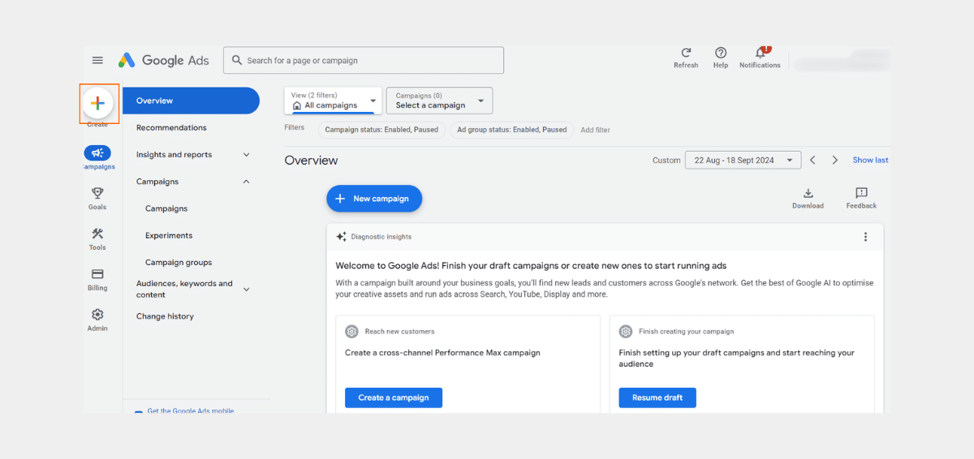Screen dimensions: 974x459
Task: Collapse the Campaigns section chevron
Action: (247, 182)
